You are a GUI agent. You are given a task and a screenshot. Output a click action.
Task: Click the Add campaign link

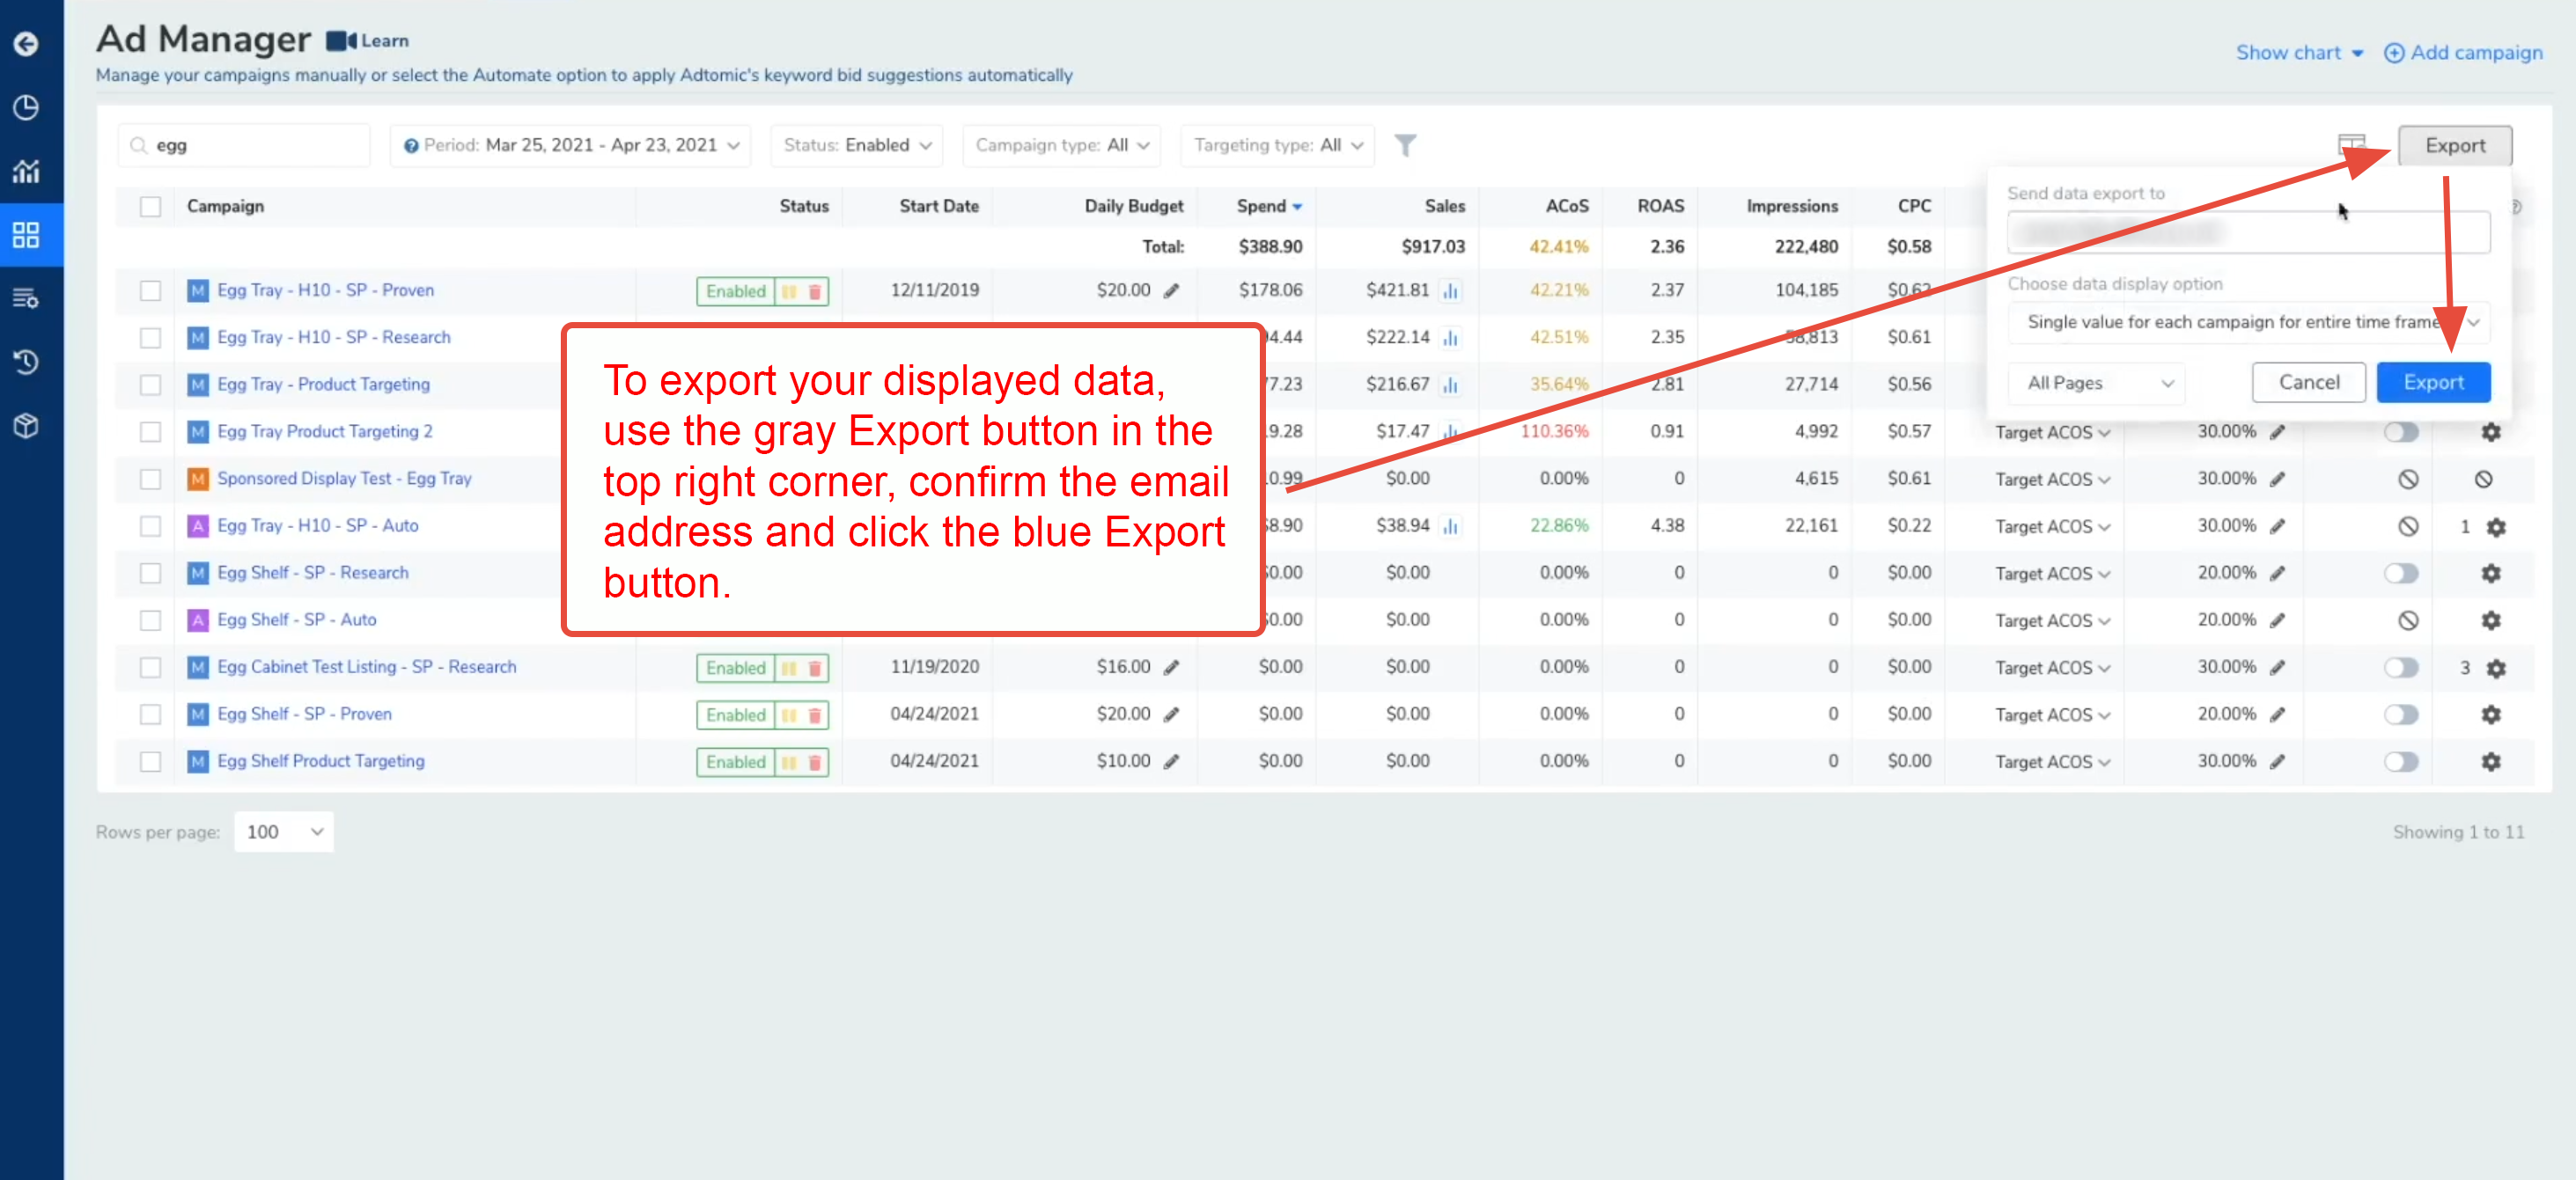click(2463, 53)
